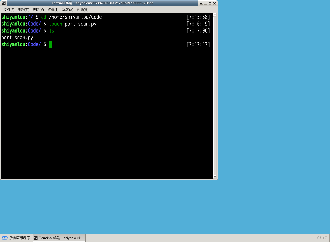Expand the 视图(V) menu

38,10
